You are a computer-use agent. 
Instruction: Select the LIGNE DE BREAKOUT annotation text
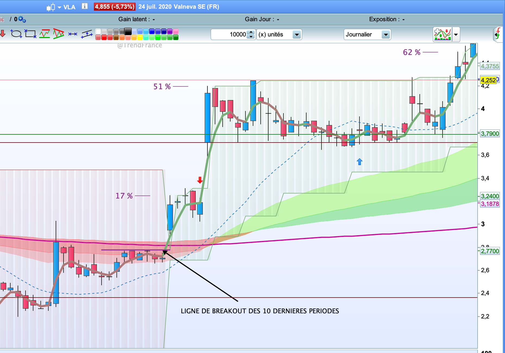[x=260, y=311]
